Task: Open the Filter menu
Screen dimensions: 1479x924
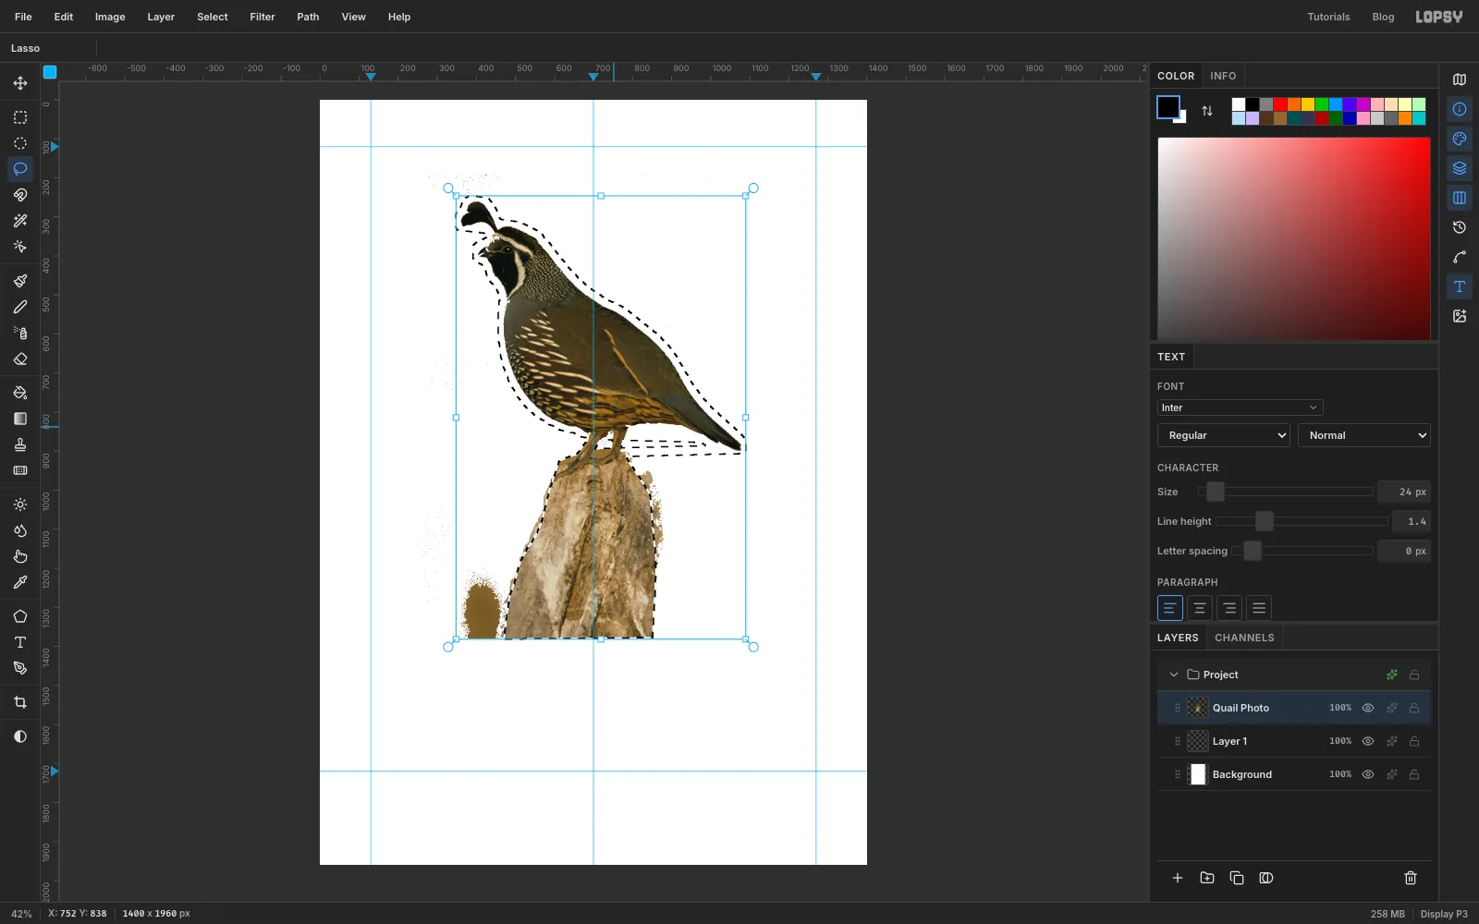Action: (263, 17)
